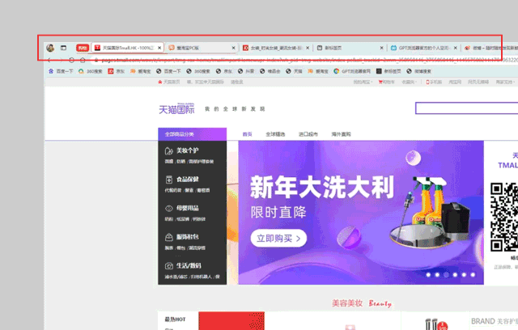
Task: Open the 360搜索 bookmark with globe icon
Action: tap(197, 71)
